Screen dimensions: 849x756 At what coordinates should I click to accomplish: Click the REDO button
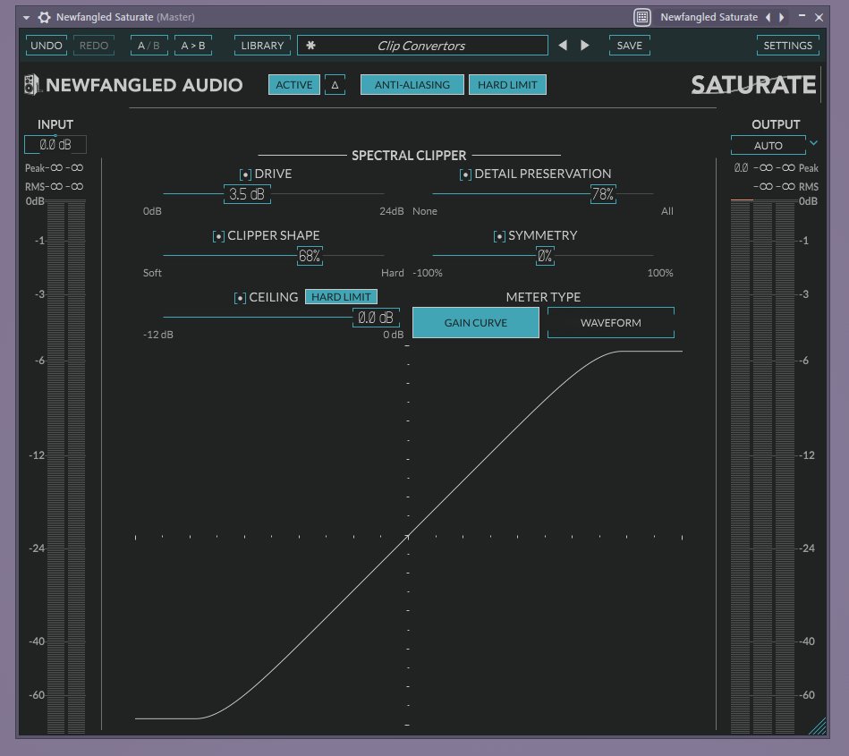point(94,46)
